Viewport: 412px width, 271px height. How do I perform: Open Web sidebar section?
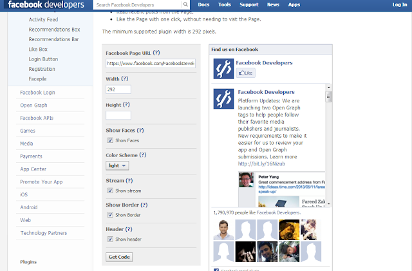(26, 220)
